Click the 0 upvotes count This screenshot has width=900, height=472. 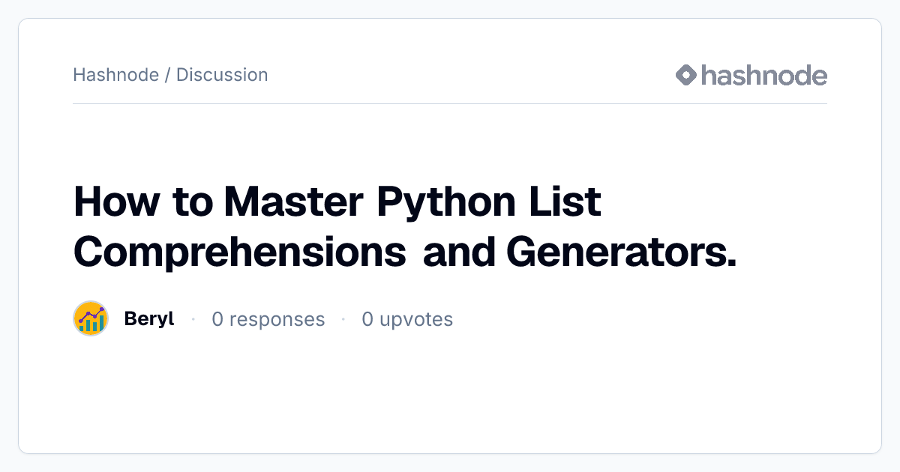pyautogui.click(x=407, y=320)
